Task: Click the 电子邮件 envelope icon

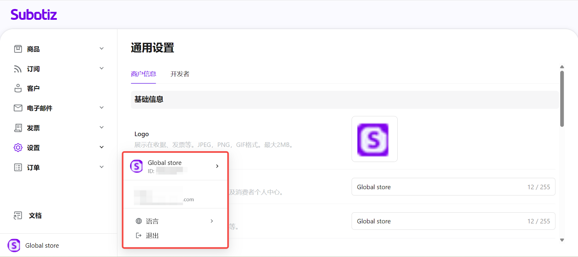Action: (x=18, y=108)
